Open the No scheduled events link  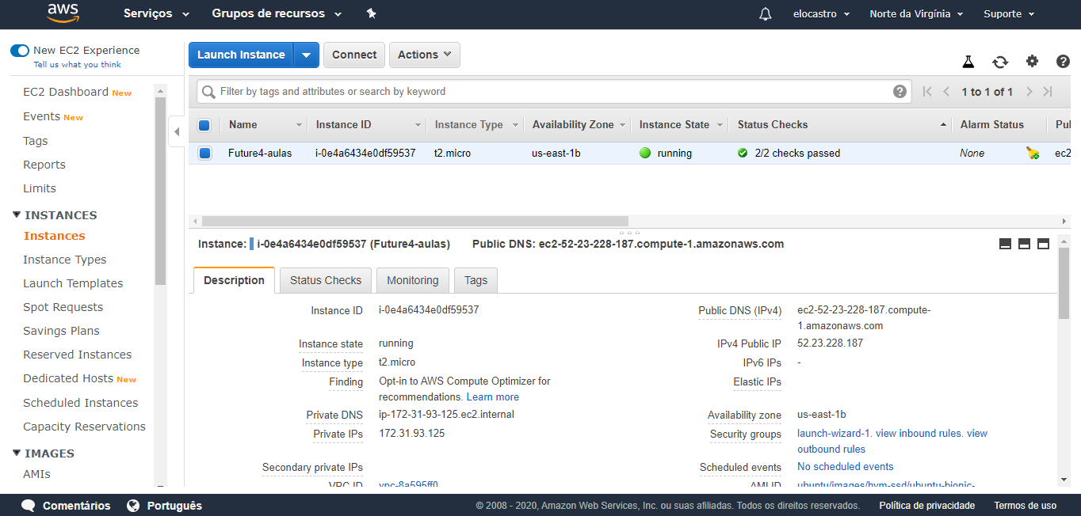coord(846,467)
